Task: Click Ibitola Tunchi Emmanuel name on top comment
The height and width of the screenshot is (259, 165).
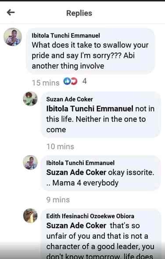Action: [x=66, y=36]
